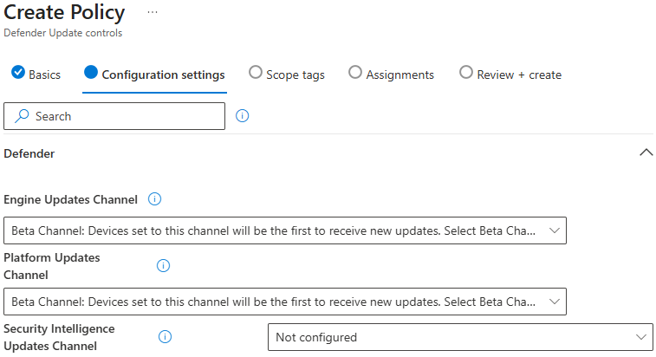Click the Defender section heading

[x=29, y=153]
